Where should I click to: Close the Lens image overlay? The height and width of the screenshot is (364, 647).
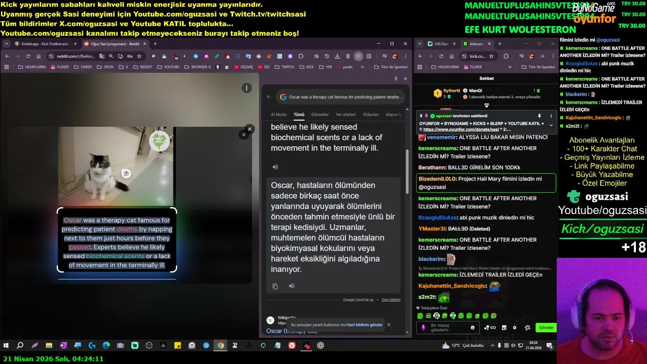pos(249,129)
